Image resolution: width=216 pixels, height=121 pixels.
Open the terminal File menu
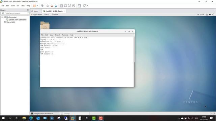tap(42, 35)
